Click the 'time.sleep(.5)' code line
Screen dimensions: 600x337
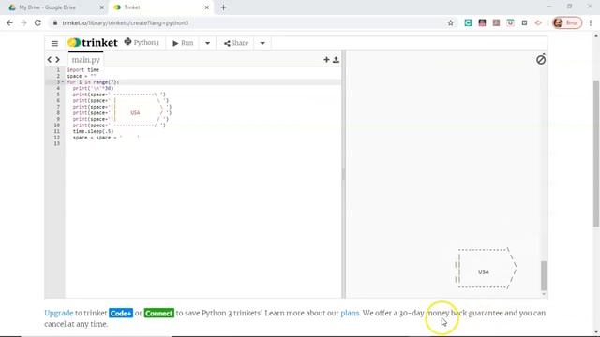[93, 131]
